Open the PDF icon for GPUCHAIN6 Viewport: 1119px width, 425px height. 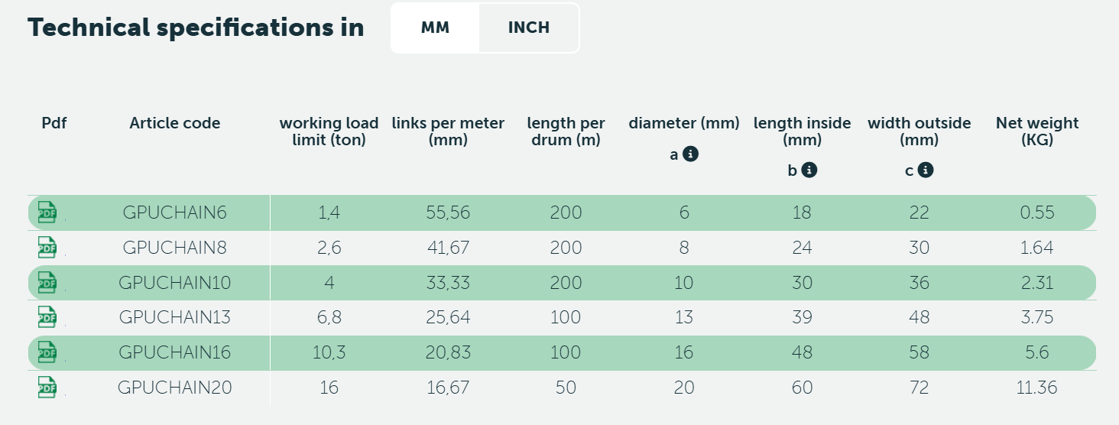pyautogui.click(x=47, y=212)
